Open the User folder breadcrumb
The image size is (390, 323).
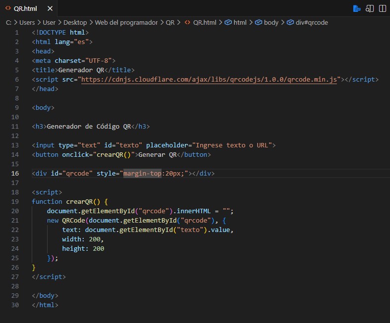pyautogui.click(x=49, y=23)
